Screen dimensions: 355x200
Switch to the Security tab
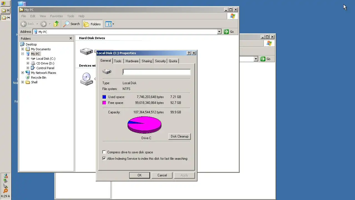pos(160,61)
